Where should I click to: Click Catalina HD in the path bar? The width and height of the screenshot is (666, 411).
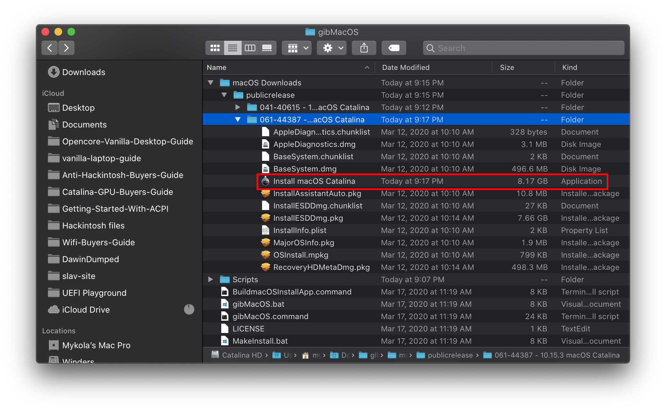[236, 355]
